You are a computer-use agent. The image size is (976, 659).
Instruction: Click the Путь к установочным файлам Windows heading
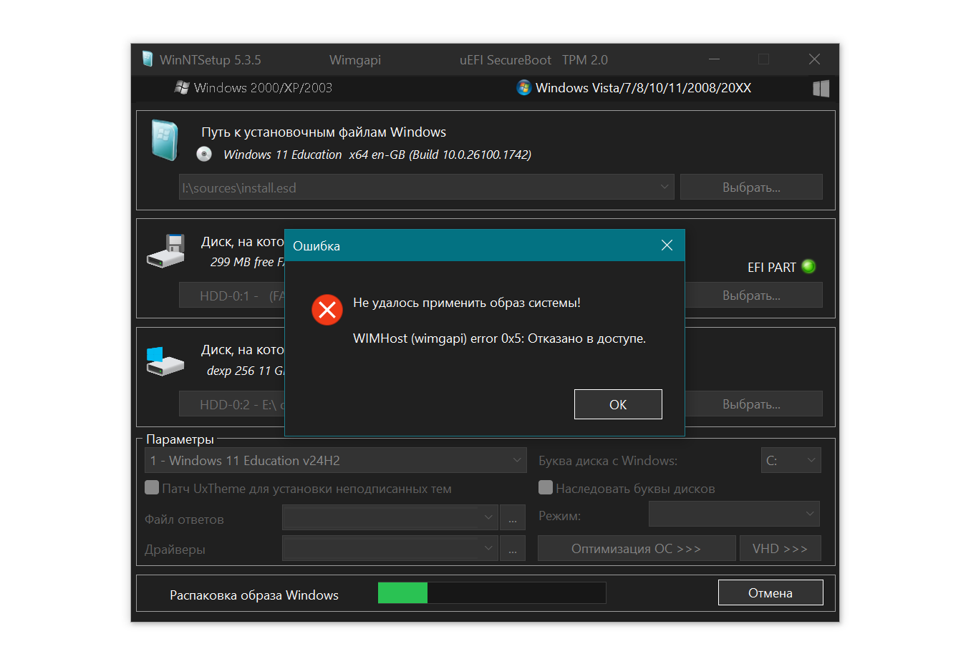point(324,132)
